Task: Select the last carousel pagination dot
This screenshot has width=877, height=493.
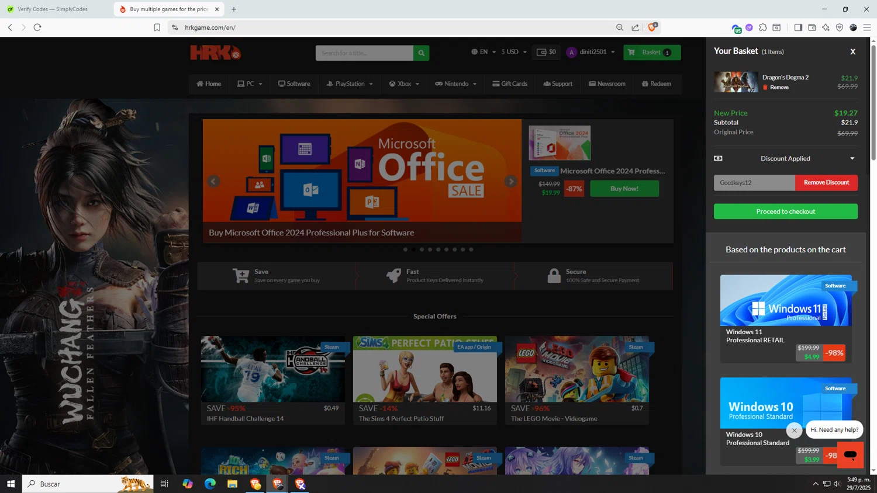Action: click(471, 249)
